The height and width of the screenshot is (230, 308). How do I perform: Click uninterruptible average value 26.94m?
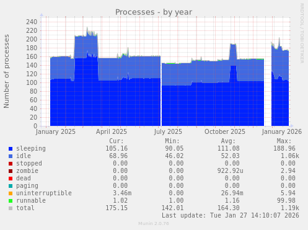pyautogui.click(x=232, y=193)
